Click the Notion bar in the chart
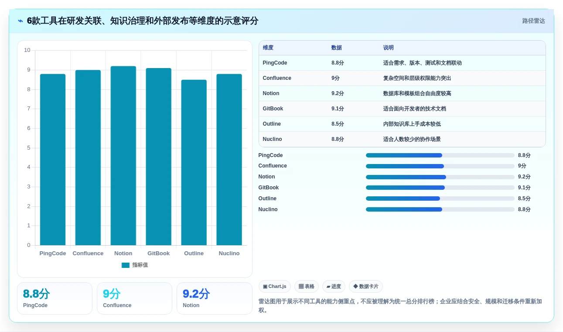Screen dimensions: 563x332 coord(123,156)
